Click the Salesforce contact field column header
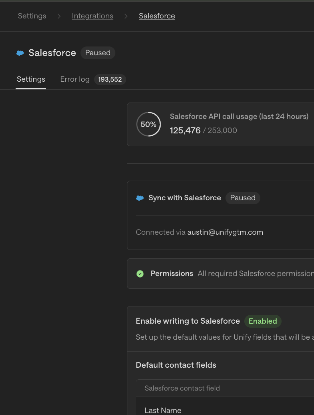The height and width of the screenshot is (415, 314). [182, 388]
